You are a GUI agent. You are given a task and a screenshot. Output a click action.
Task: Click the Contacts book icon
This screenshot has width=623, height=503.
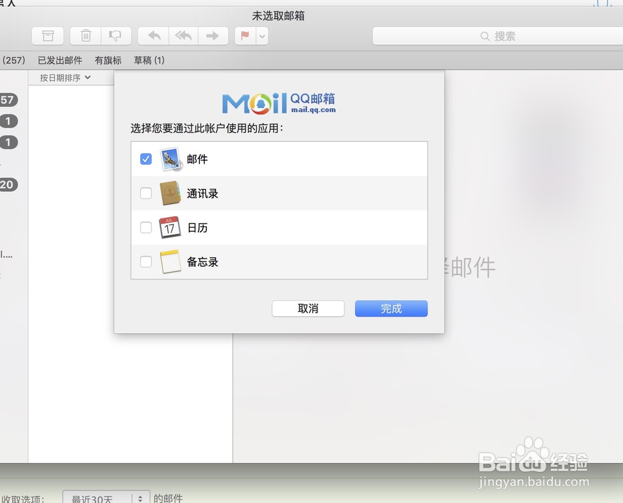(171, 194)
